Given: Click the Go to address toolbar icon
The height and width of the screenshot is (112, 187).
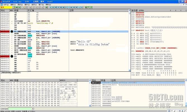Looking at the screenshot, I should coord(46,7).
